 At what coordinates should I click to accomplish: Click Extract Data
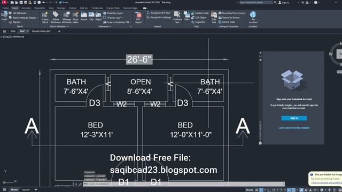click(x=227, y=22)
